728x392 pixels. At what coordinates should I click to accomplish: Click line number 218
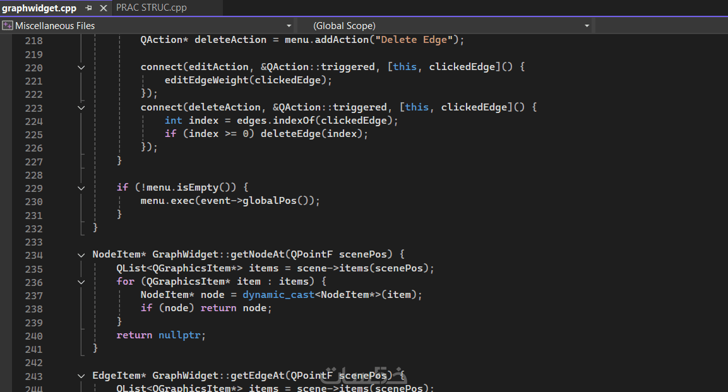tap(34, 41)
